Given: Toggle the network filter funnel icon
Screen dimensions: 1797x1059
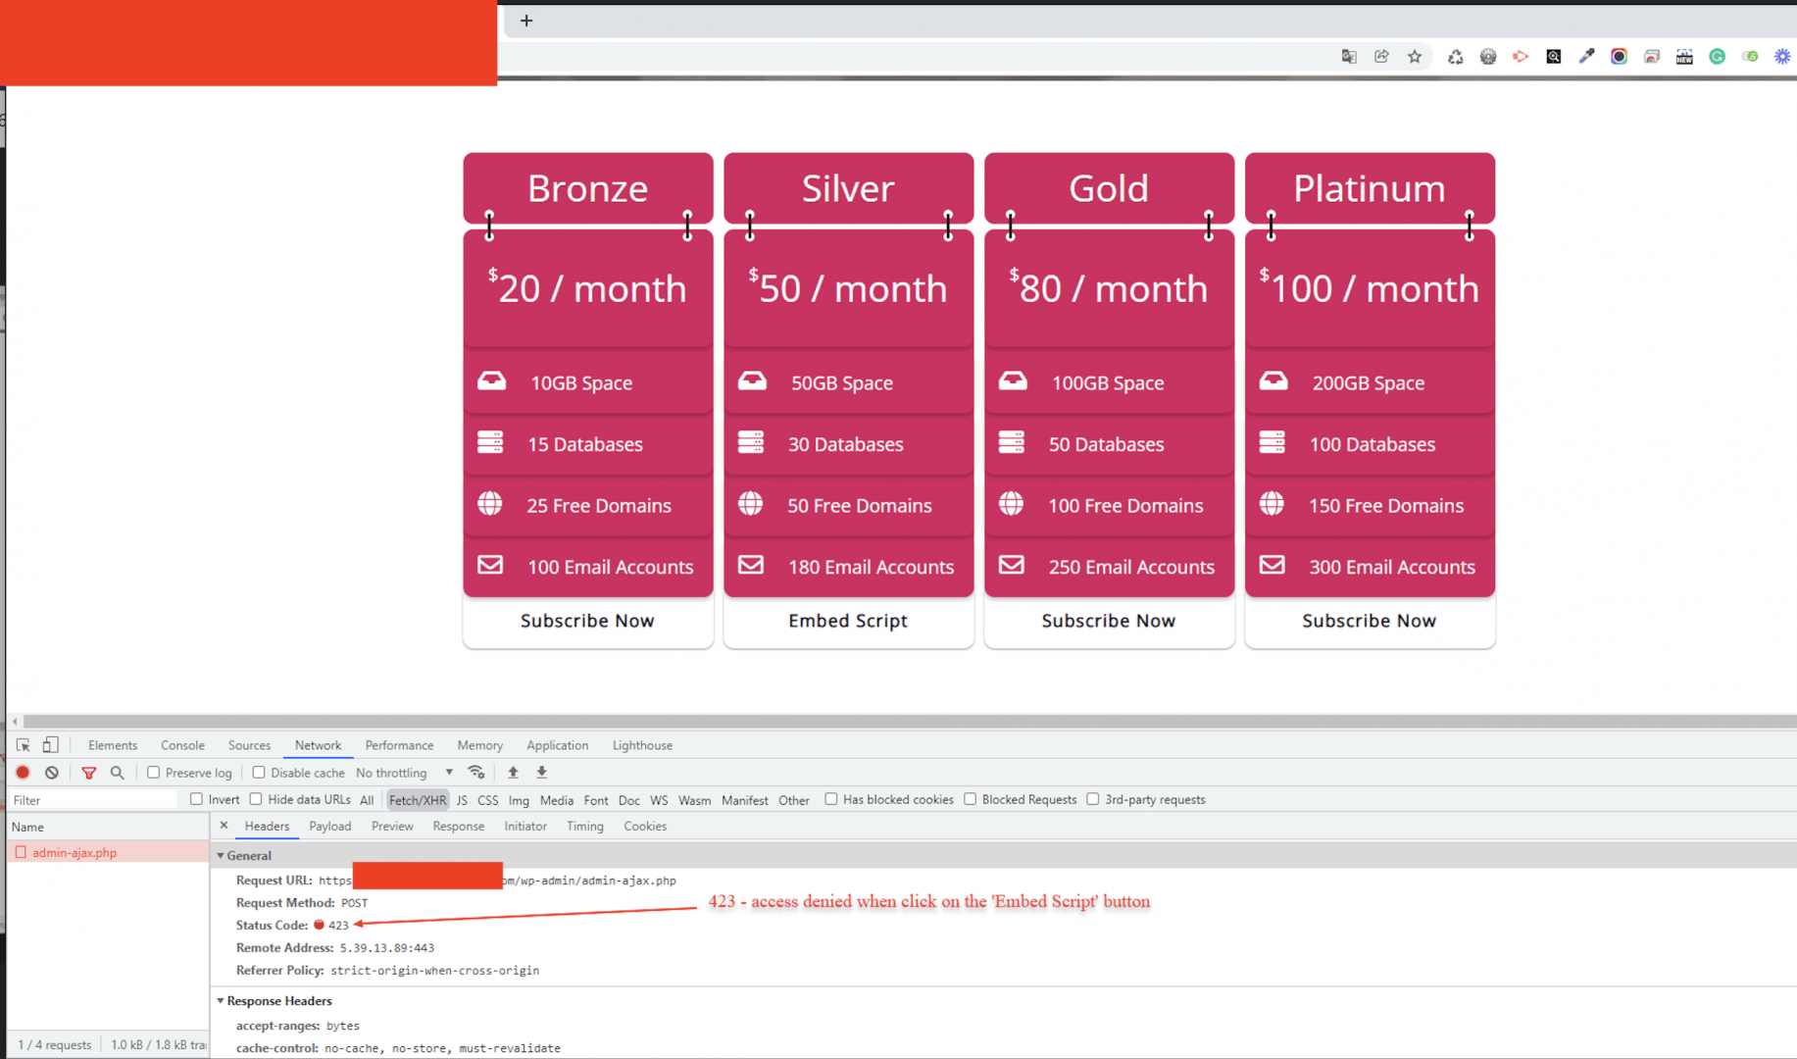Looking at the screenshot, I should point(89,773).
